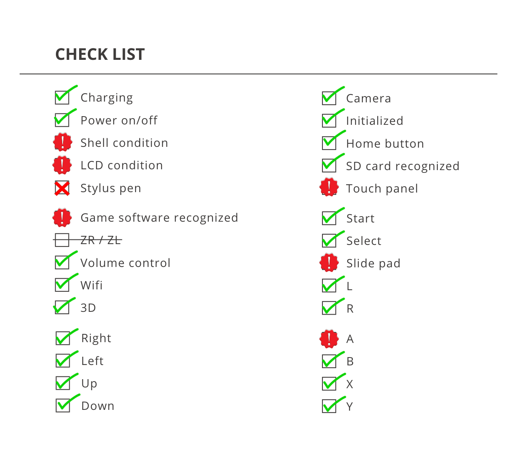Uncheck the Power on/off checkbox
The width and height of the screenshot is (530, 452).
(62, 120)
